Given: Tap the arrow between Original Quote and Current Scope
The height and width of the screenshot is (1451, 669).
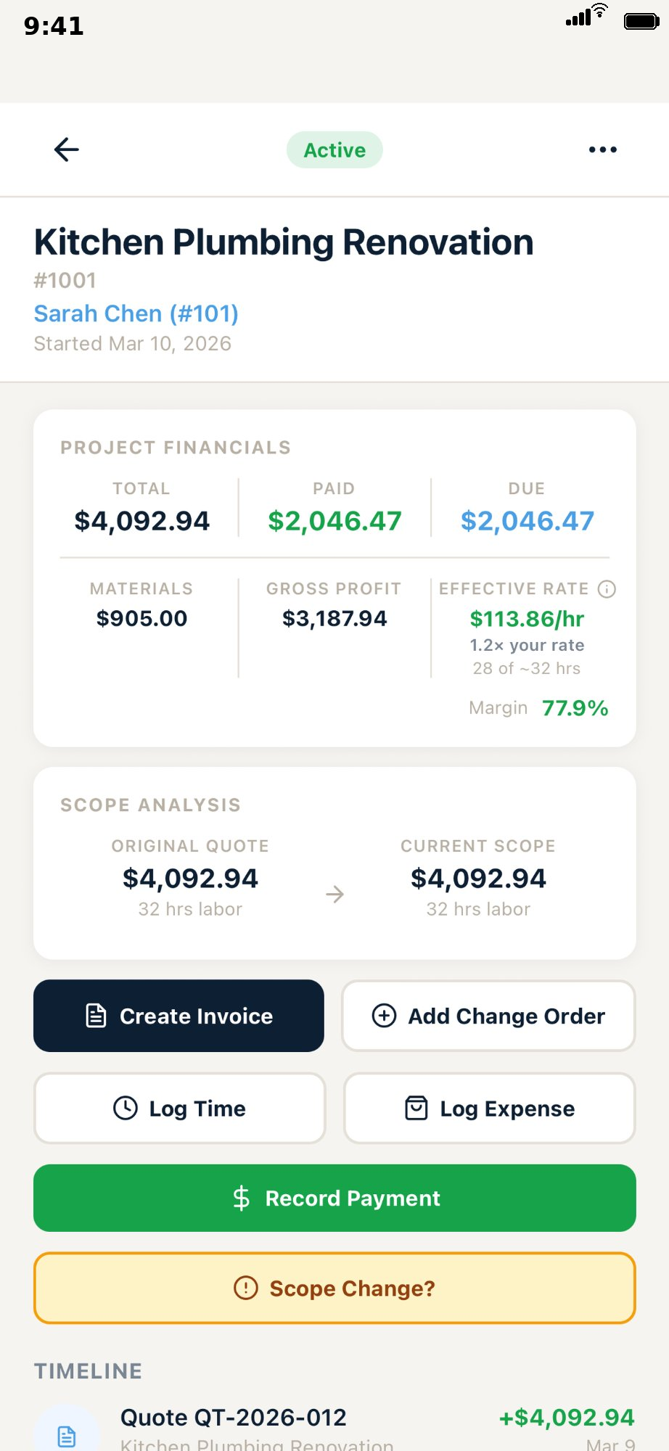Looking at the screenshot, I should pyautogui.click(x=334, y=894).
